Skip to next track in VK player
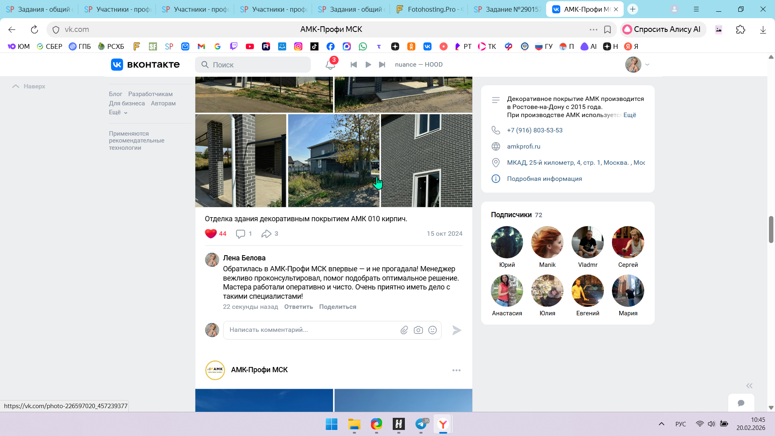Image resolution: width=775 pixels, height=436 pixels. (382, 65)
